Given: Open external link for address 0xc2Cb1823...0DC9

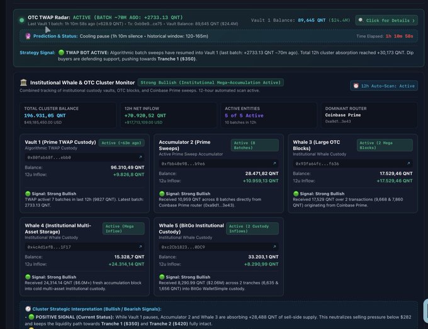Looking at the screenshot, I should (x=274, y=247).
